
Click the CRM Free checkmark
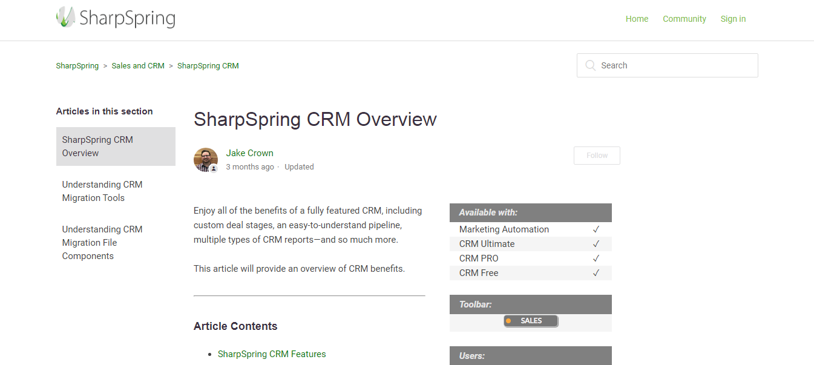click(596, 273)
